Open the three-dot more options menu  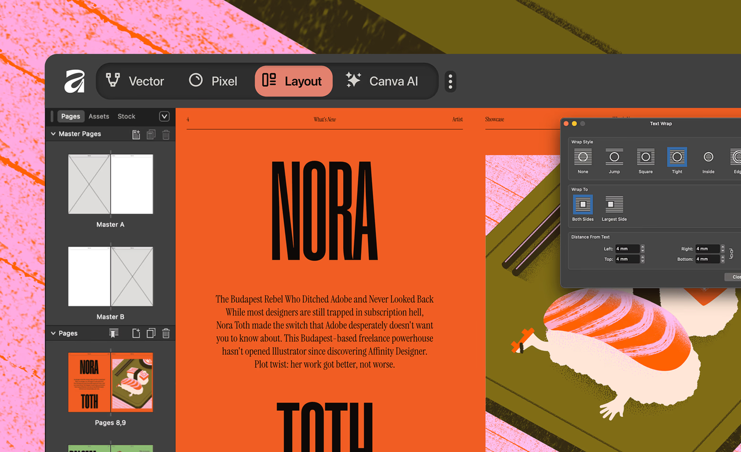[450, 82]
